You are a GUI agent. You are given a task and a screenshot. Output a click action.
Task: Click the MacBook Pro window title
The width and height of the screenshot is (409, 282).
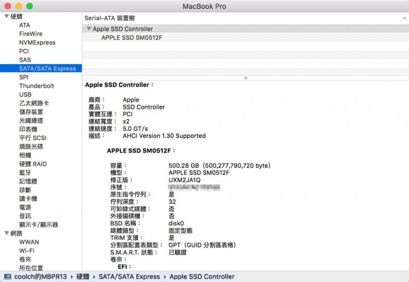coord(204,6)
